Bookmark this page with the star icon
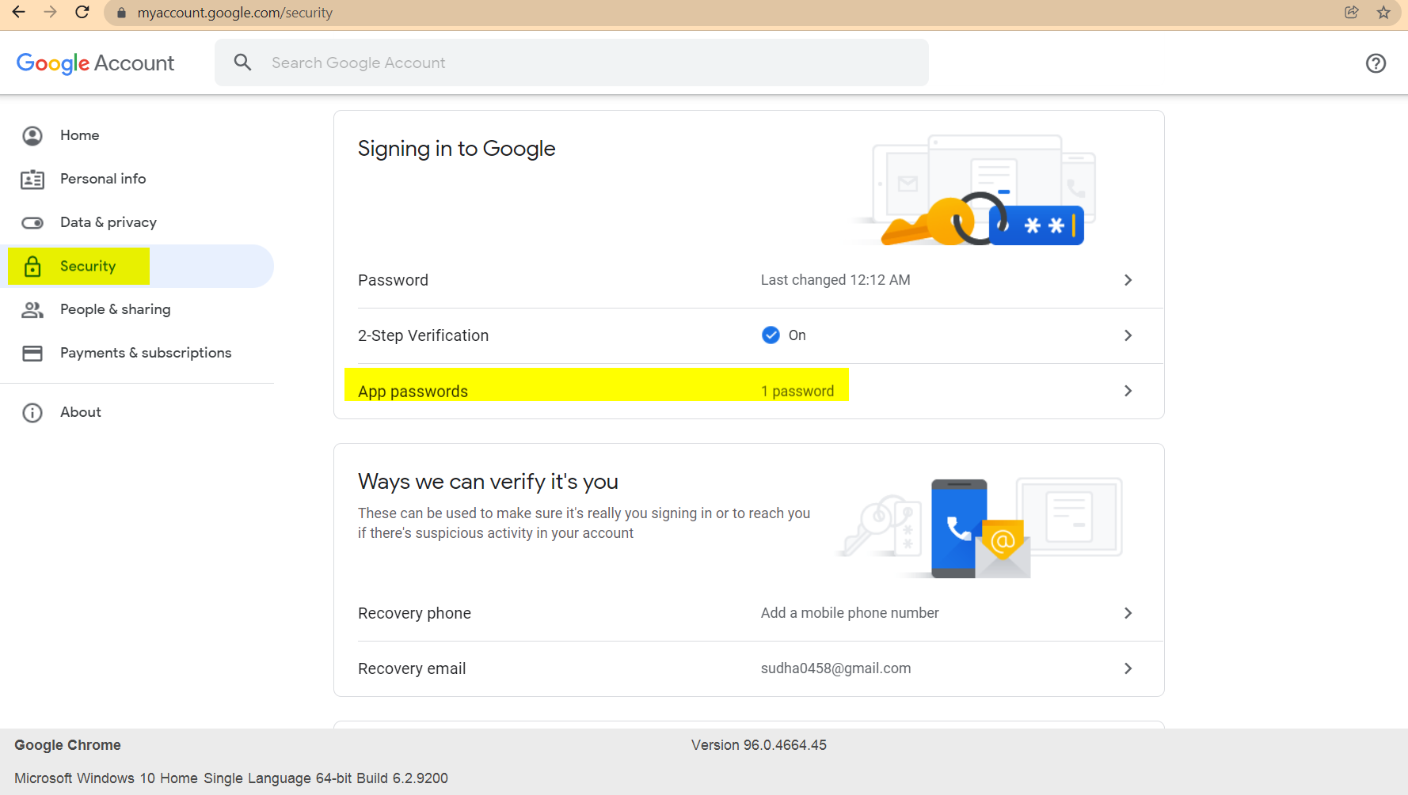 pos(1383,12)
